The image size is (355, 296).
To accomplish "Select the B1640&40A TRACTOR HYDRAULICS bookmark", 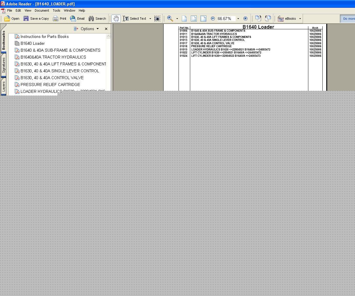I will tap(53, 57).
